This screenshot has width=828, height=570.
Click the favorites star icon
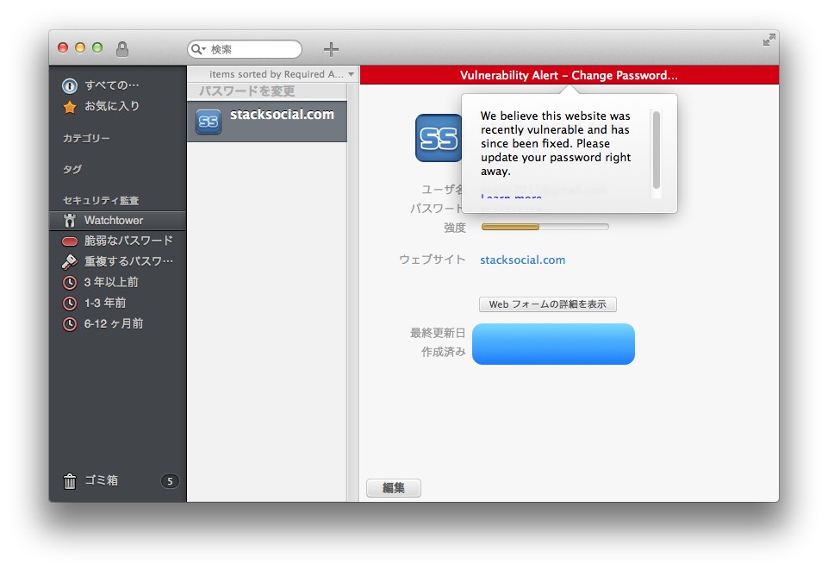(70, 107)
